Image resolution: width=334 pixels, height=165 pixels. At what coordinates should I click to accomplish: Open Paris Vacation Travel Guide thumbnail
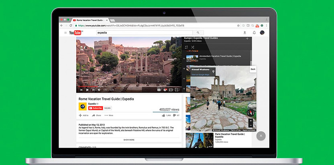200,140
